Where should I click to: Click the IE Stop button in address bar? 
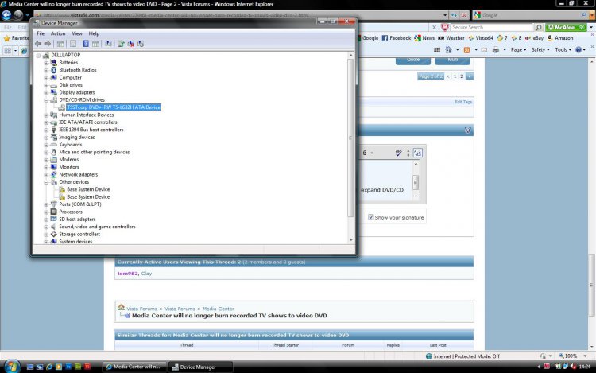(464, 15)
